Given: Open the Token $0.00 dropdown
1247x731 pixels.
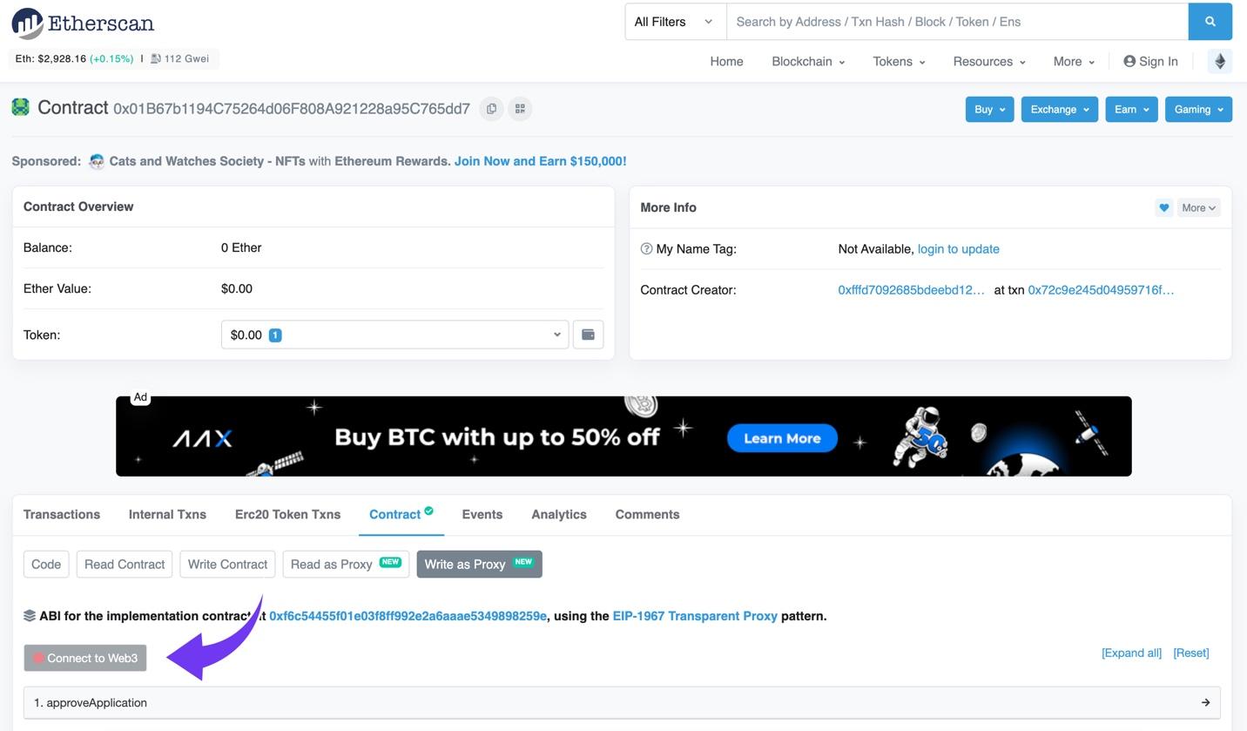Looking at the screenshot, I should [x=394, y=335].
